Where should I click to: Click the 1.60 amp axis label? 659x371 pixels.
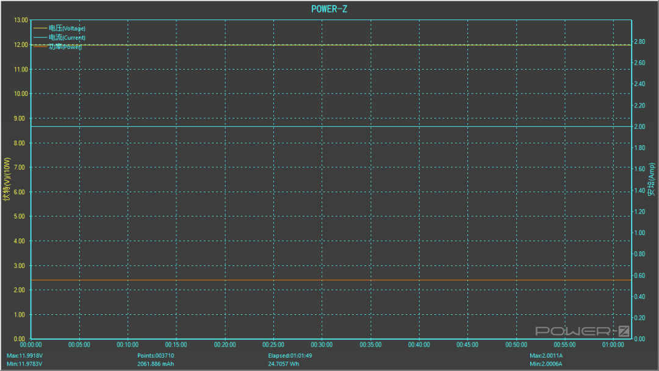[639, 169]
